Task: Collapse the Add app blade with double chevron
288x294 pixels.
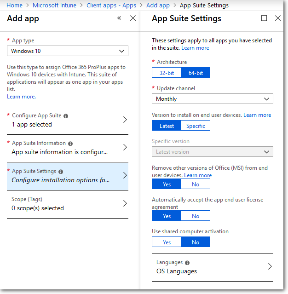Action: point(119,18)
